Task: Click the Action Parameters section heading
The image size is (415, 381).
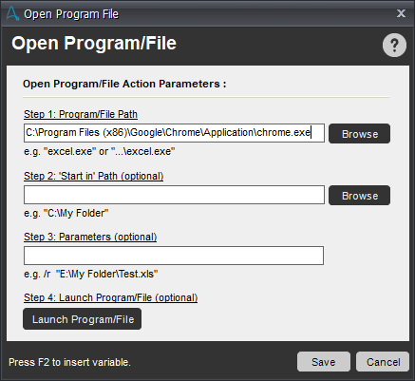Action: tap(124, 84)
